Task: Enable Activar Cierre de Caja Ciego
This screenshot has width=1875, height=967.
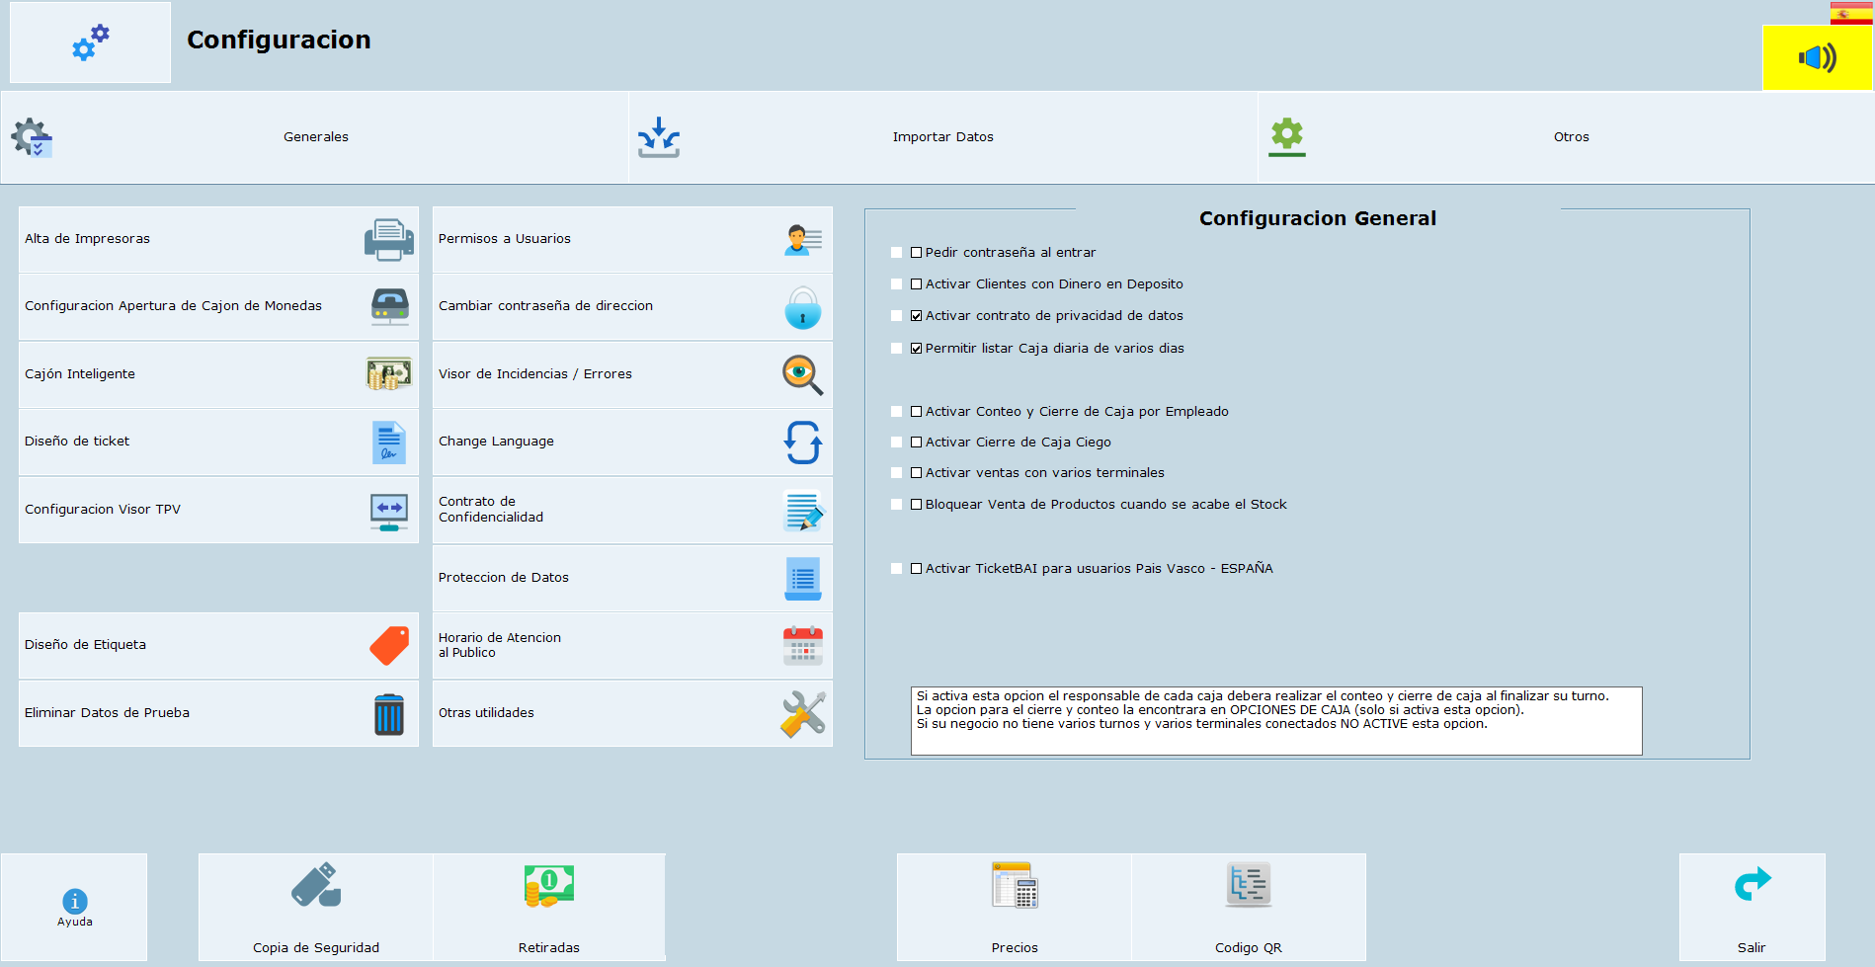Action: [917, 443]
